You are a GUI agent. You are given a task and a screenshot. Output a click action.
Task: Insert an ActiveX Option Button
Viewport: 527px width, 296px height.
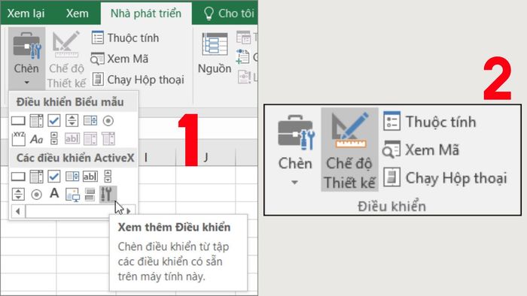coord(36,194)
